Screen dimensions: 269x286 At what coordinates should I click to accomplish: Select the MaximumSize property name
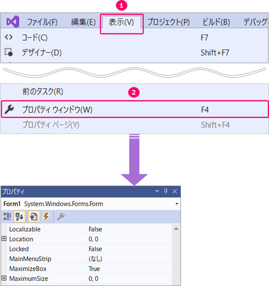coord(29,278)
